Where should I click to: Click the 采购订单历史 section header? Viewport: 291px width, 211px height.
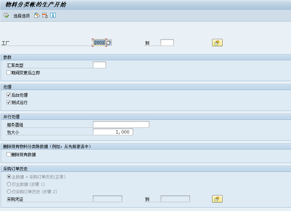[15, 169]
